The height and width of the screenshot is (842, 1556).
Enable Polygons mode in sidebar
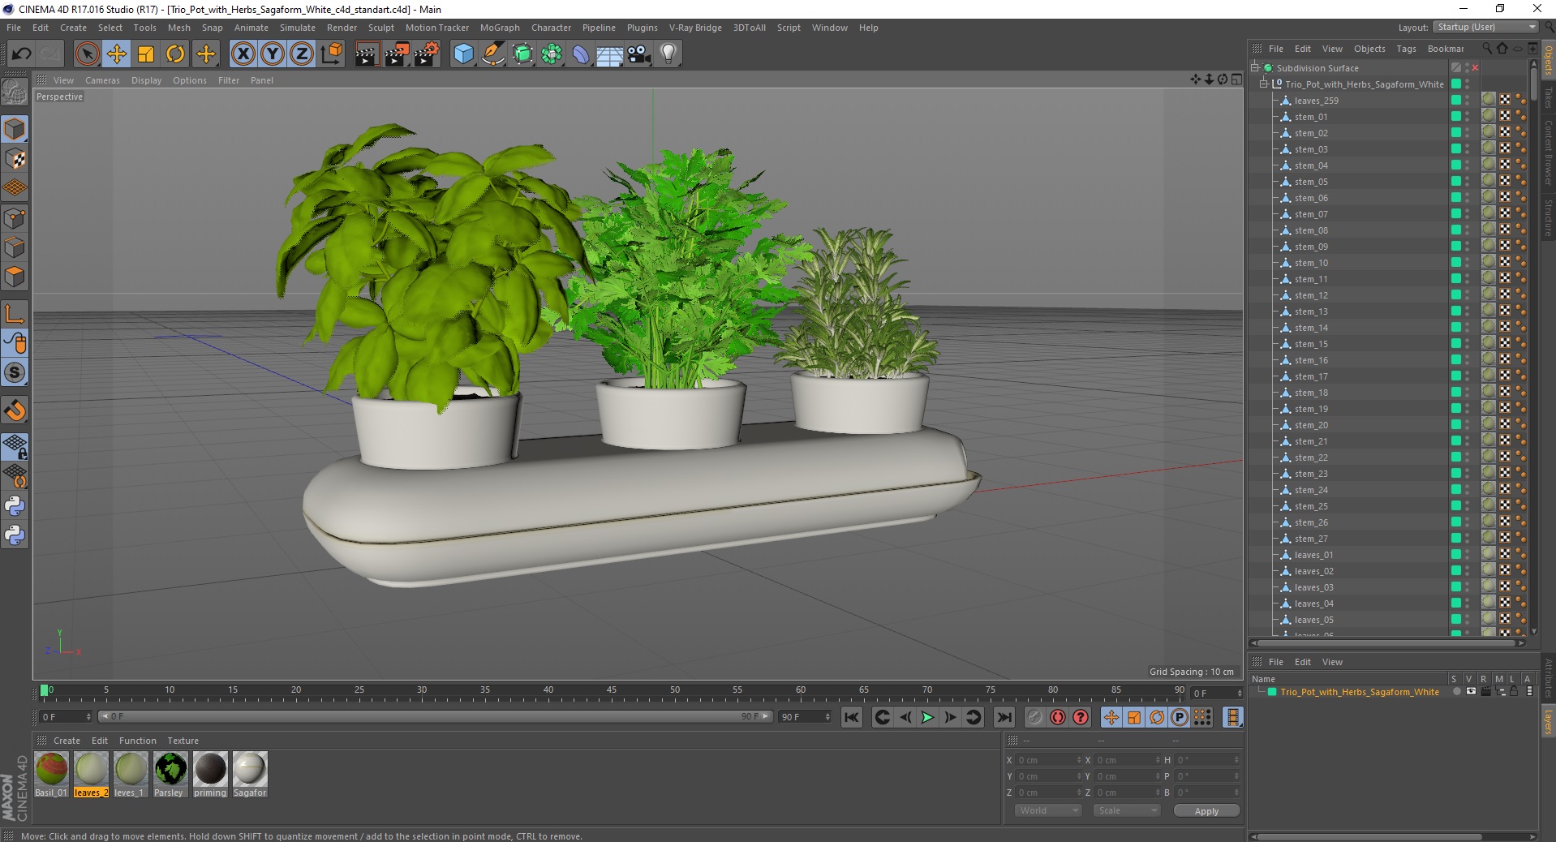15,277
